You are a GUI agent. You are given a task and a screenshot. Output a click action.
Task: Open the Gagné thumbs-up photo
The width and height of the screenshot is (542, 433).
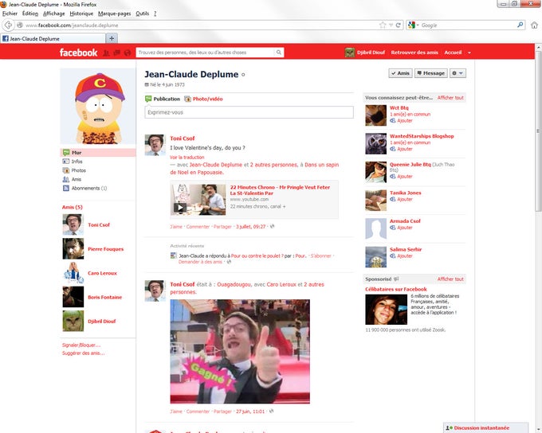(x=240, y=352)
